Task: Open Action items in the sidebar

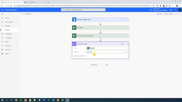Action: click(x=9, y=22)
